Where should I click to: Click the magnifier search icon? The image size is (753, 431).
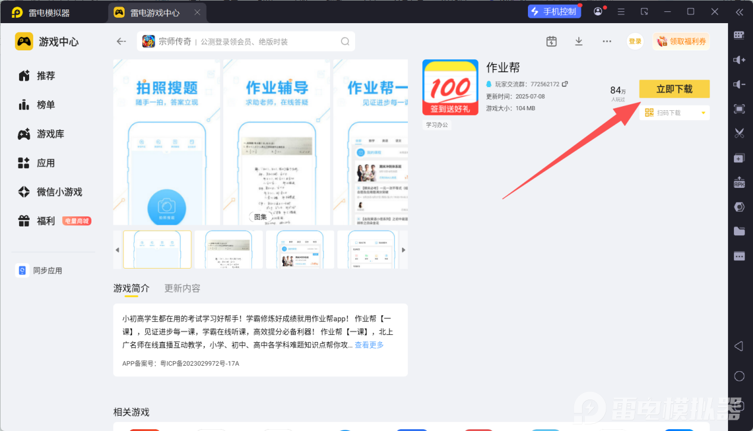tap(345, 41)
